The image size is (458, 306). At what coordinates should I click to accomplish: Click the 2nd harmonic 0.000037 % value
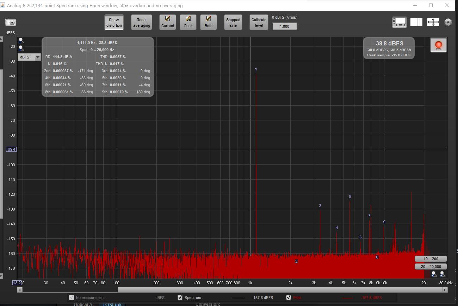coord(63,71)
